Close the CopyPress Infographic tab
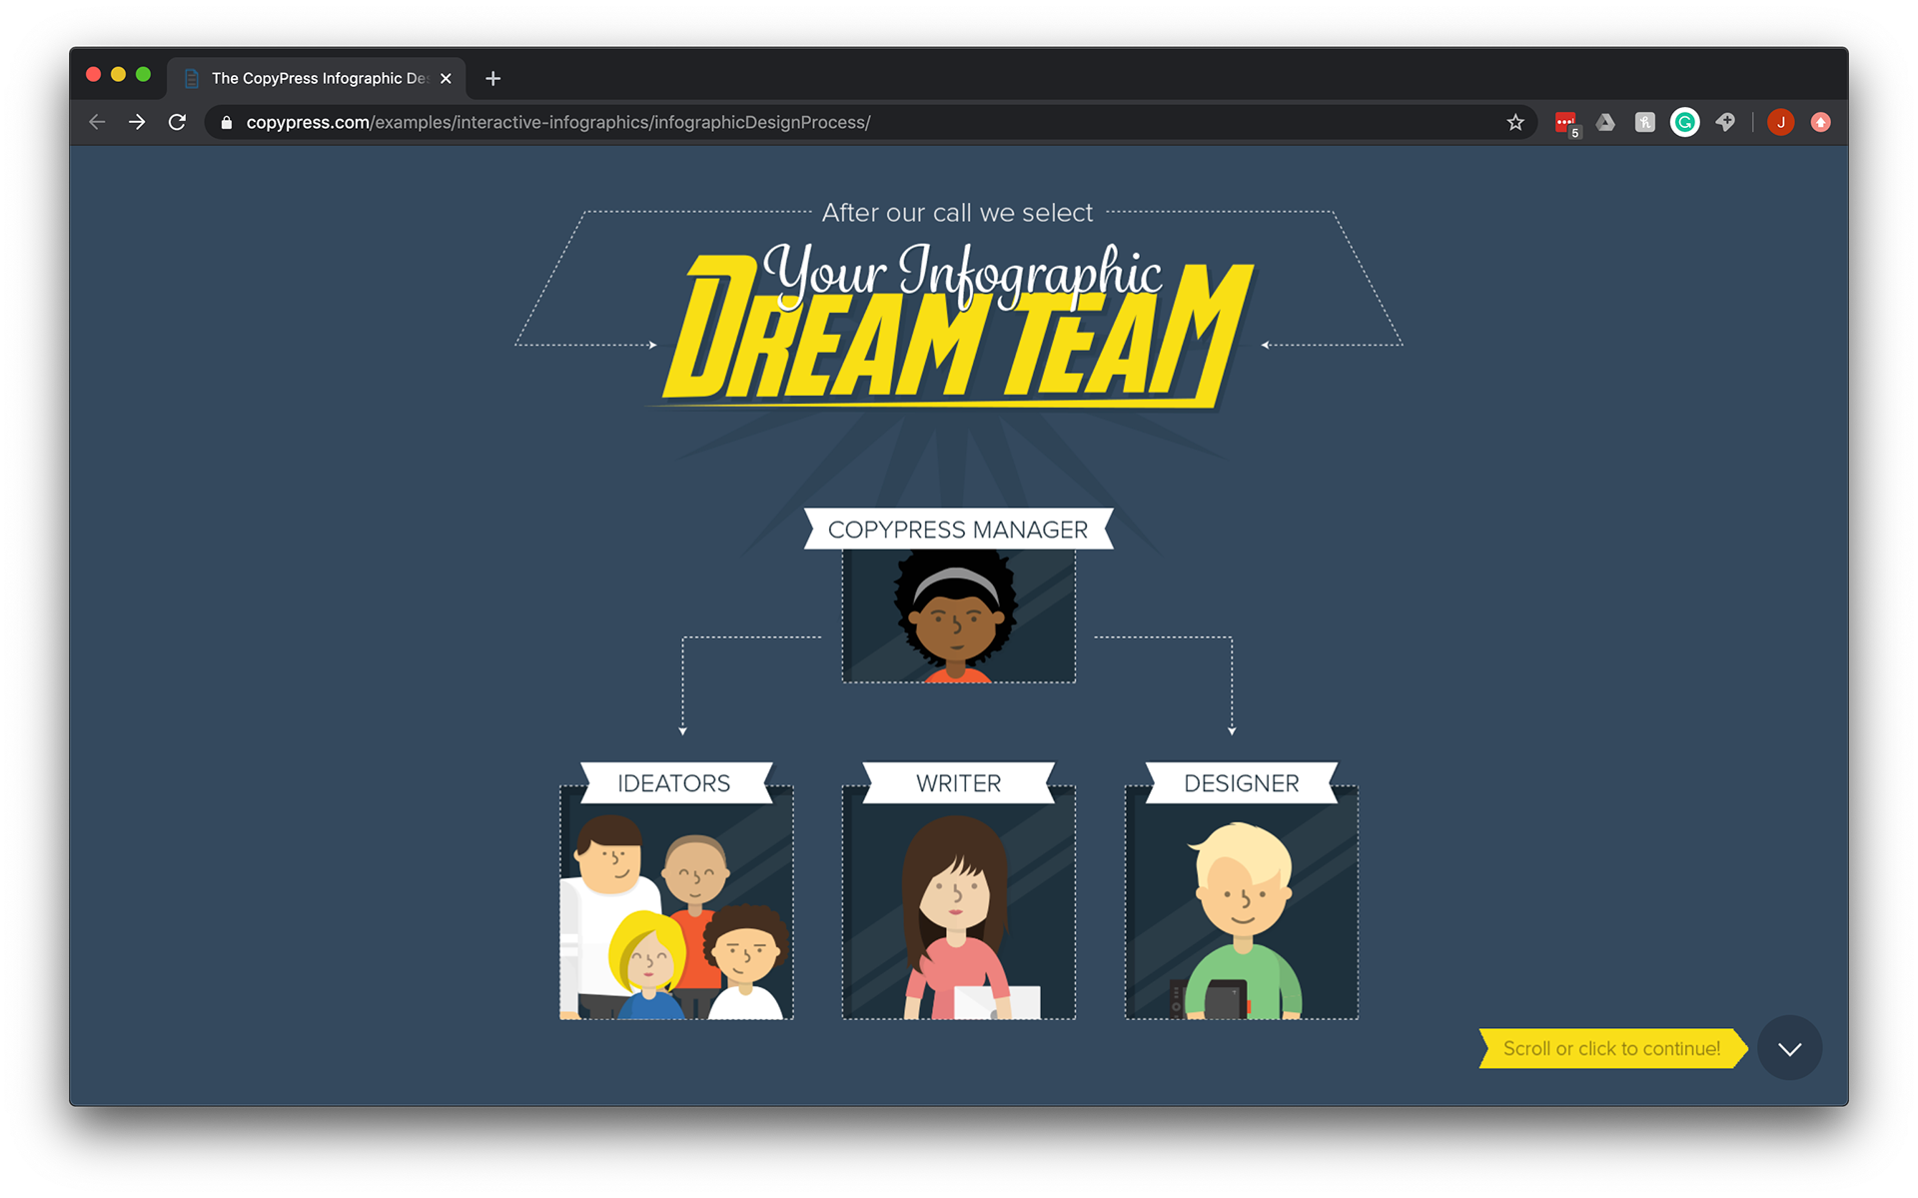Viewport: 1918px width, 1198px height. click(x=446, y=78)
